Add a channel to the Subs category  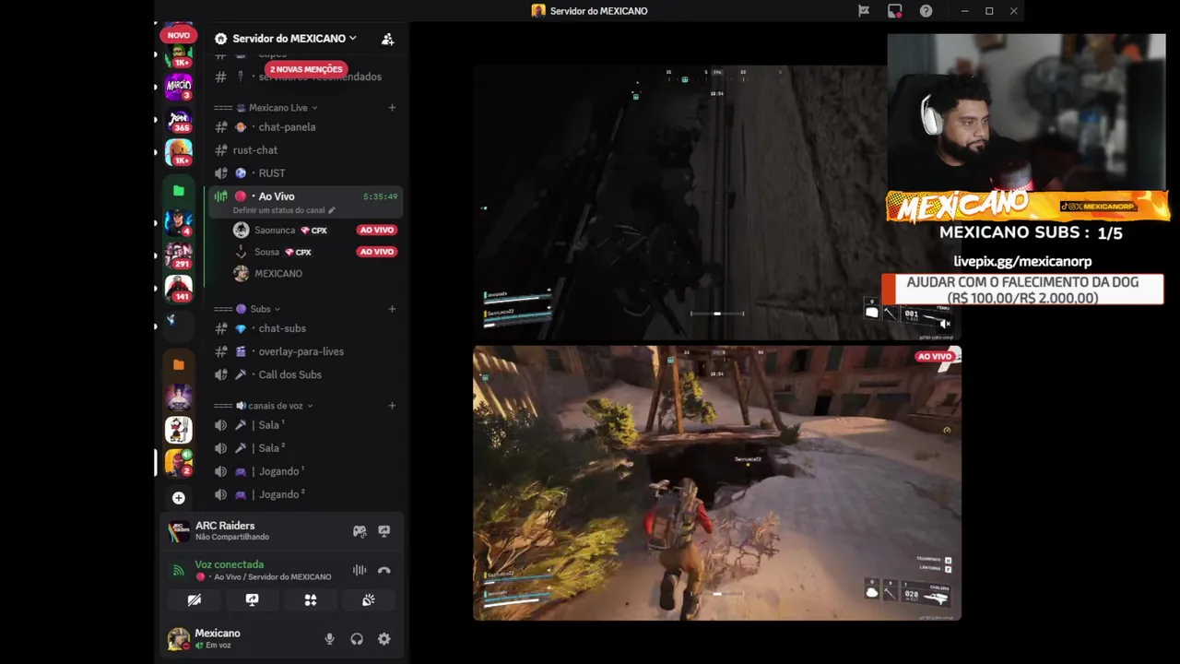click(x=392, y=309)
